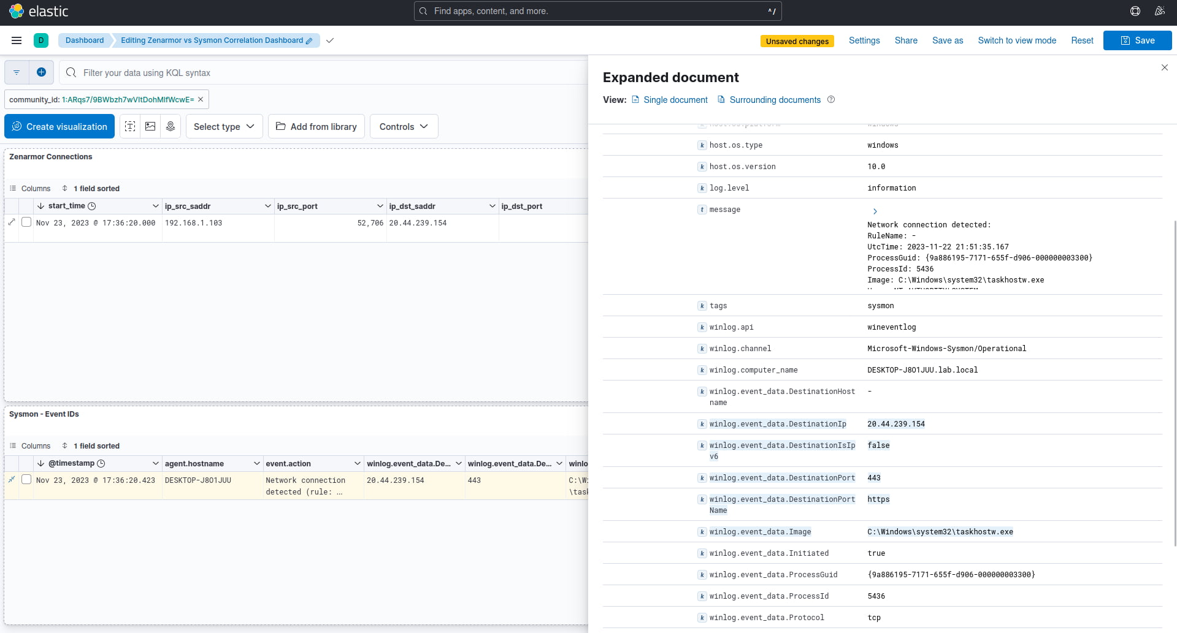
Task: Click Add from library button
Action: pyautogui.click(x=316, y=126)
